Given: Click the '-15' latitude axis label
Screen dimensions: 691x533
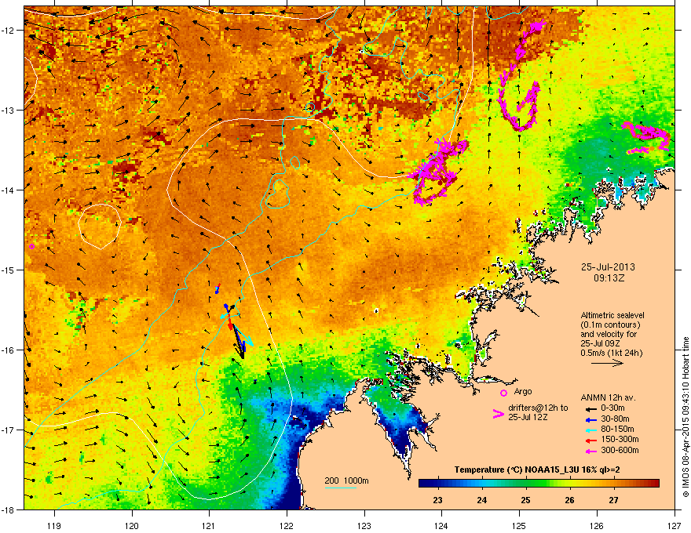Looking at the screenshot, I should coord(8,270).
